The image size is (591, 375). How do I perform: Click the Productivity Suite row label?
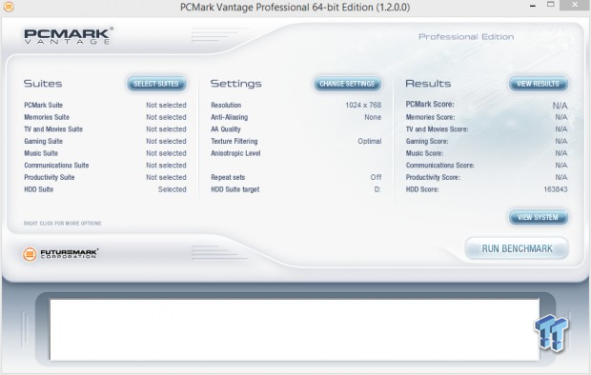[x=50, y=177]
